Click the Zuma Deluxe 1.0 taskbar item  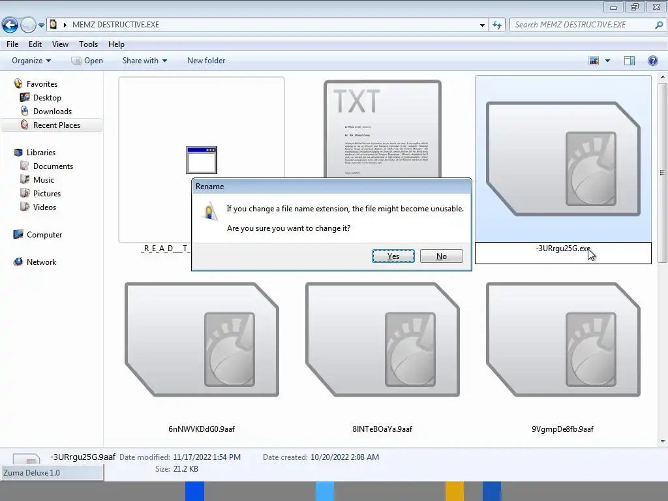52,473
